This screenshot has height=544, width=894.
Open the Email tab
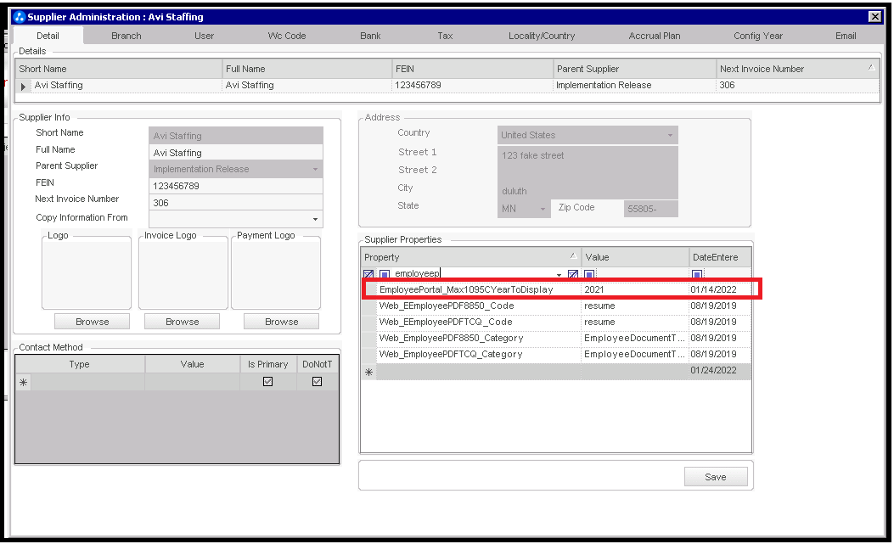[846, 36]
